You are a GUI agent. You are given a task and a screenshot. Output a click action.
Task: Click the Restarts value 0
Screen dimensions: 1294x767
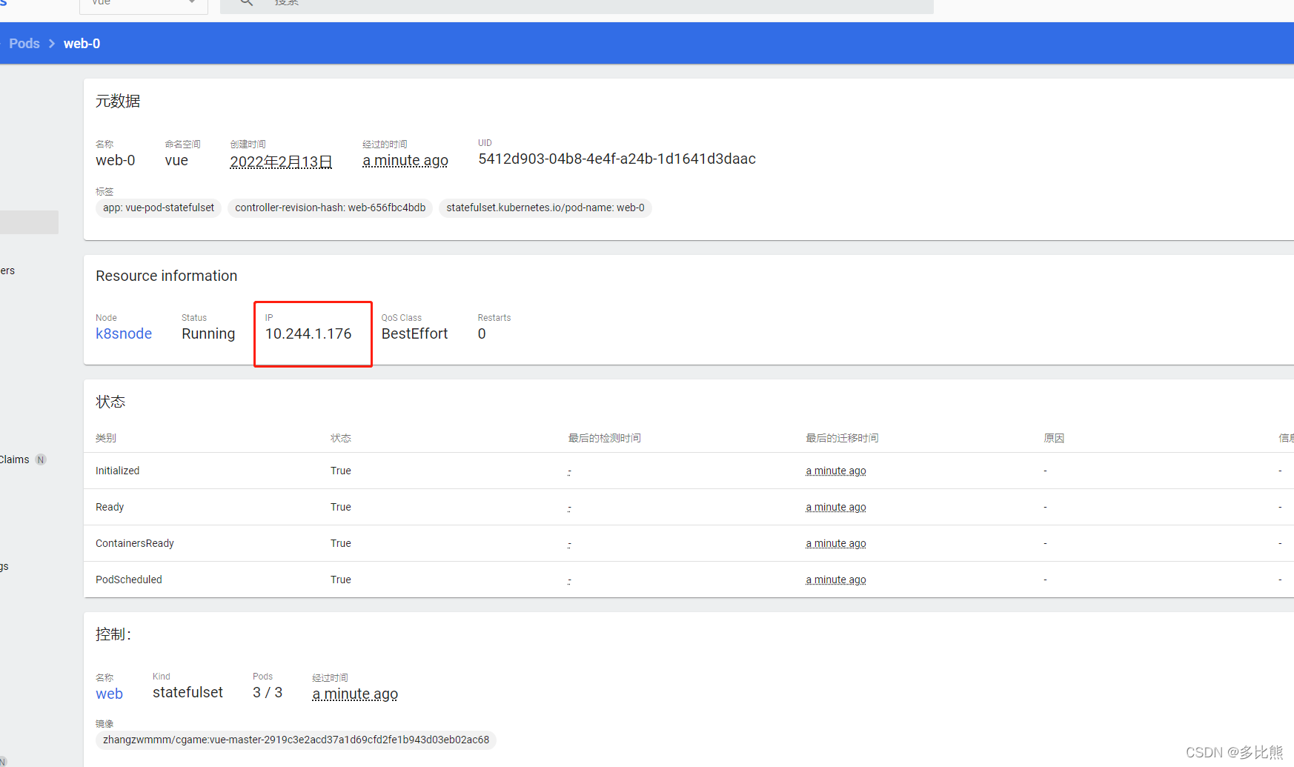click(x=482, y=333)
